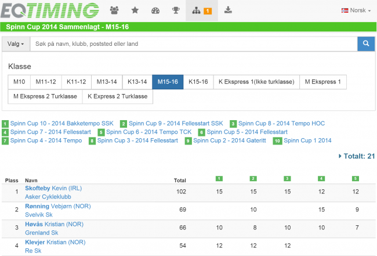Click green column header badge 3
Viewport: 377px width, 256px height.
tap(287, 179)
